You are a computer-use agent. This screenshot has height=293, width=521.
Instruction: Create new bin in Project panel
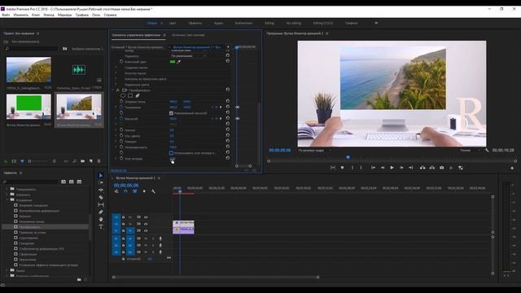[x=82, y=161]
